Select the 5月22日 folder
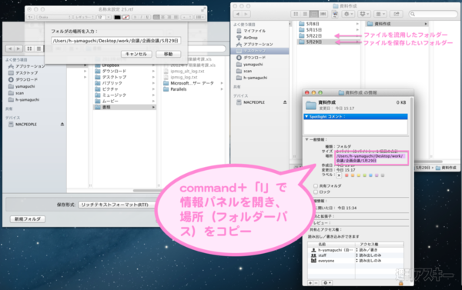This screenshot has width=462, height=290. click(x=329, y=36)
